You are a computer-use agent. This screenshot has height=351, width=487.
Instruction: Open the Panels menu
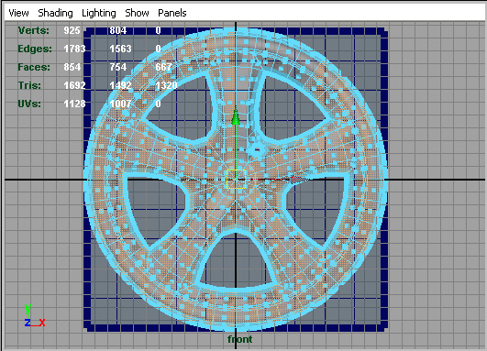(172, 13)
